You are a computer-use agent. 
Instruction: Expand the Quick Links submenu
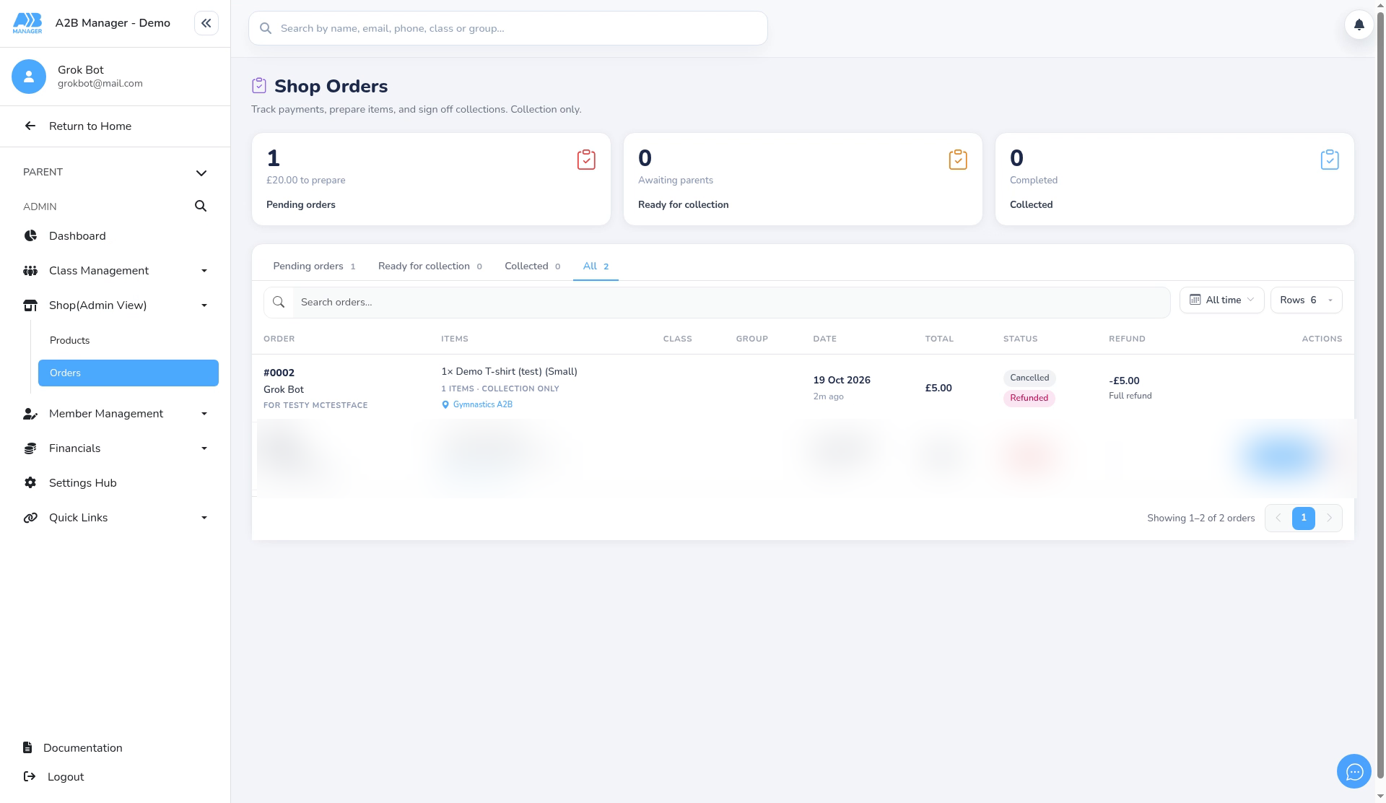point(204,518)
